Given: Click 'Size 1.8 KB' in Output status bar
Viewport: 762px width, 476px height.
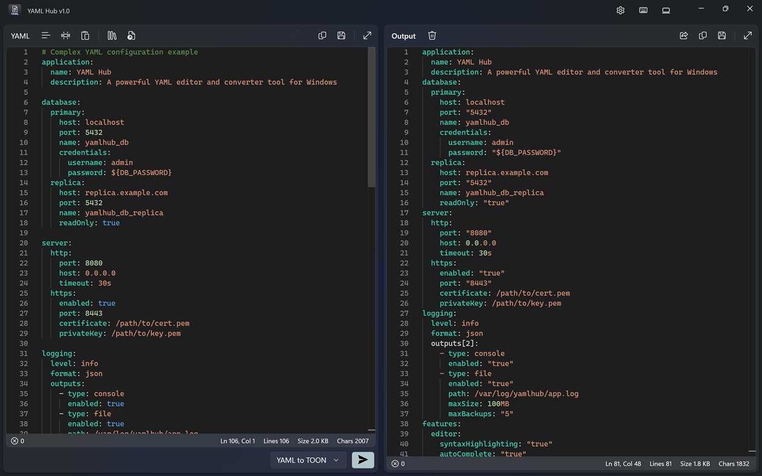Looking at the screenshot, I should point(695,464).
